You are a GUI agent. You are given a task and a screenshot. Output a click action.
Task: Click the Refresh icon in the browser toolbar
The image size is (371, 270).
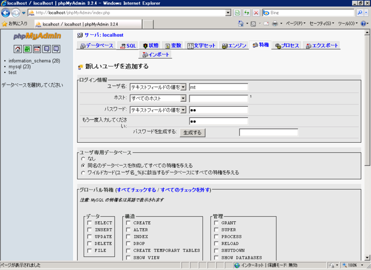[247, 13]
